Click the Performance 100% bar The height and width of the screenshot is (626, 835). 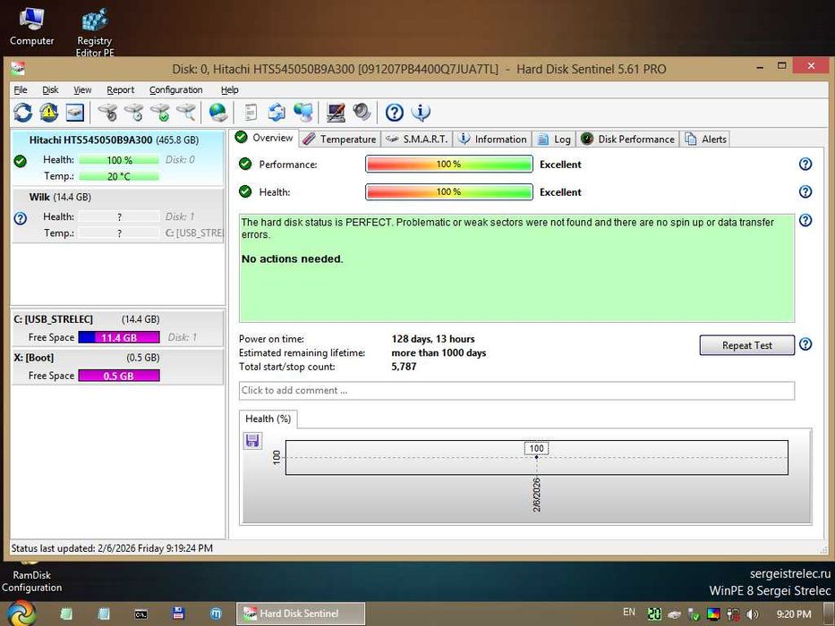pos(449,164)
